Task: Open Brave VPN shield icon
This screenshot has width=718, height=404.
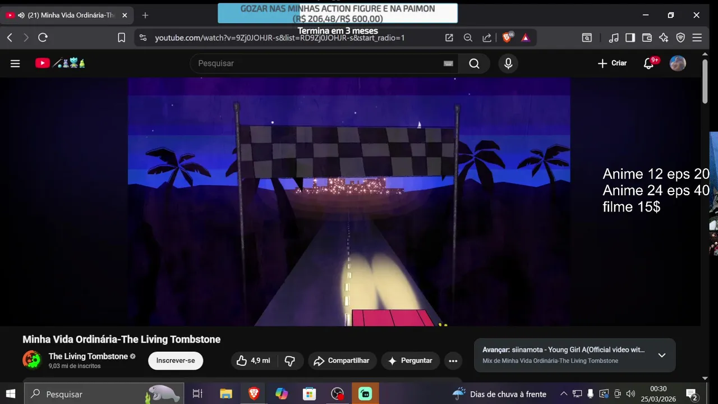Action: [680, 38]
